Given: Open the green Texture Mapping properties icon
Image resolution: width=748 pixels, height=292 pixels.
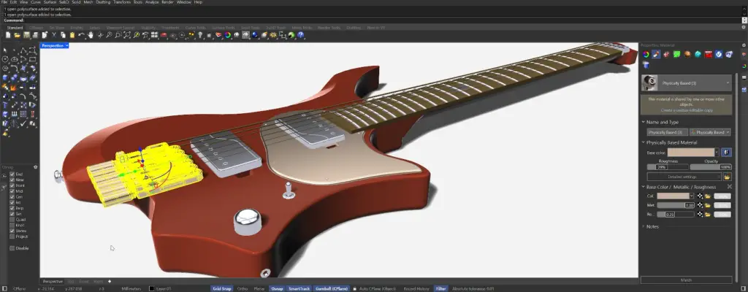Looking at the screenshot, I should [x=676, y=54].
